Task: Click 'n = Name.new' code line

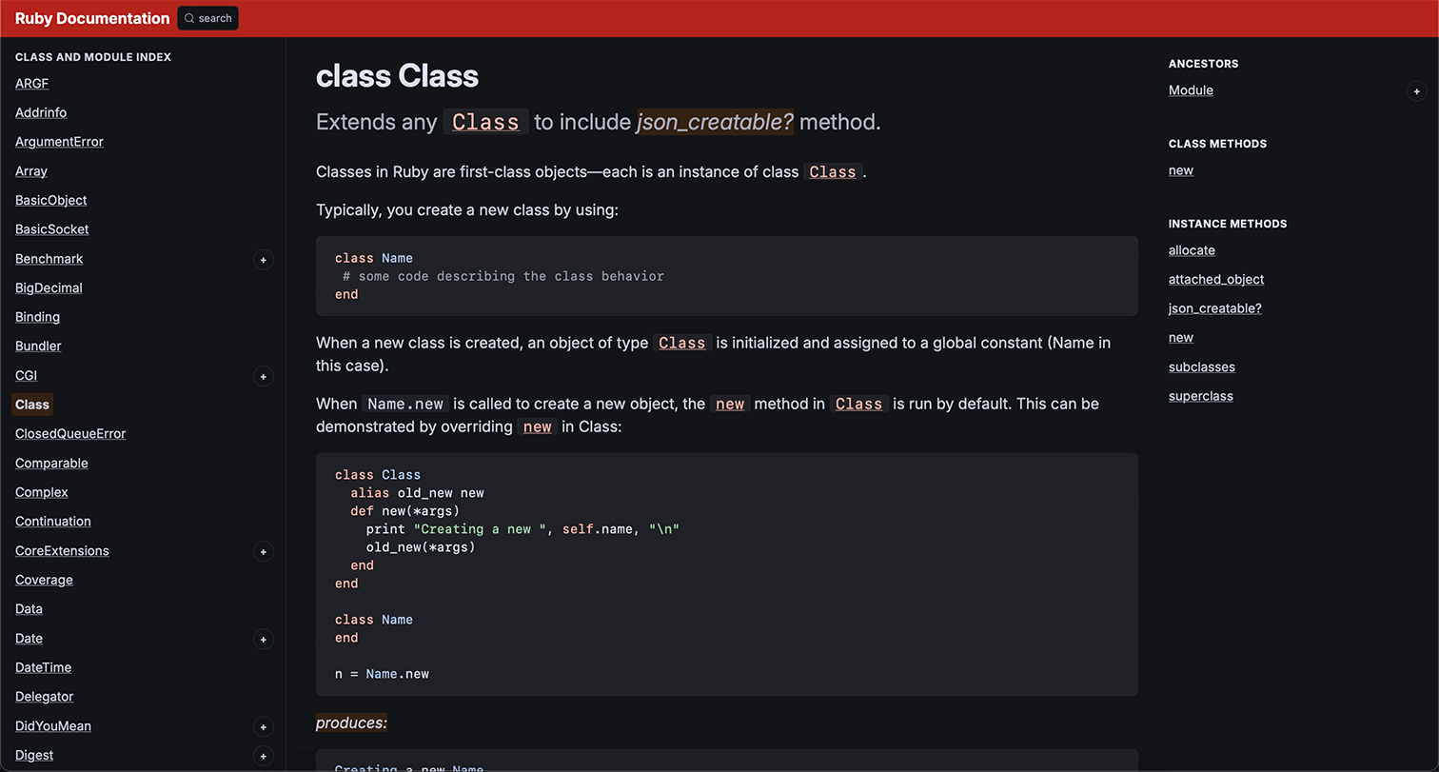Action: tap(382, 674)
